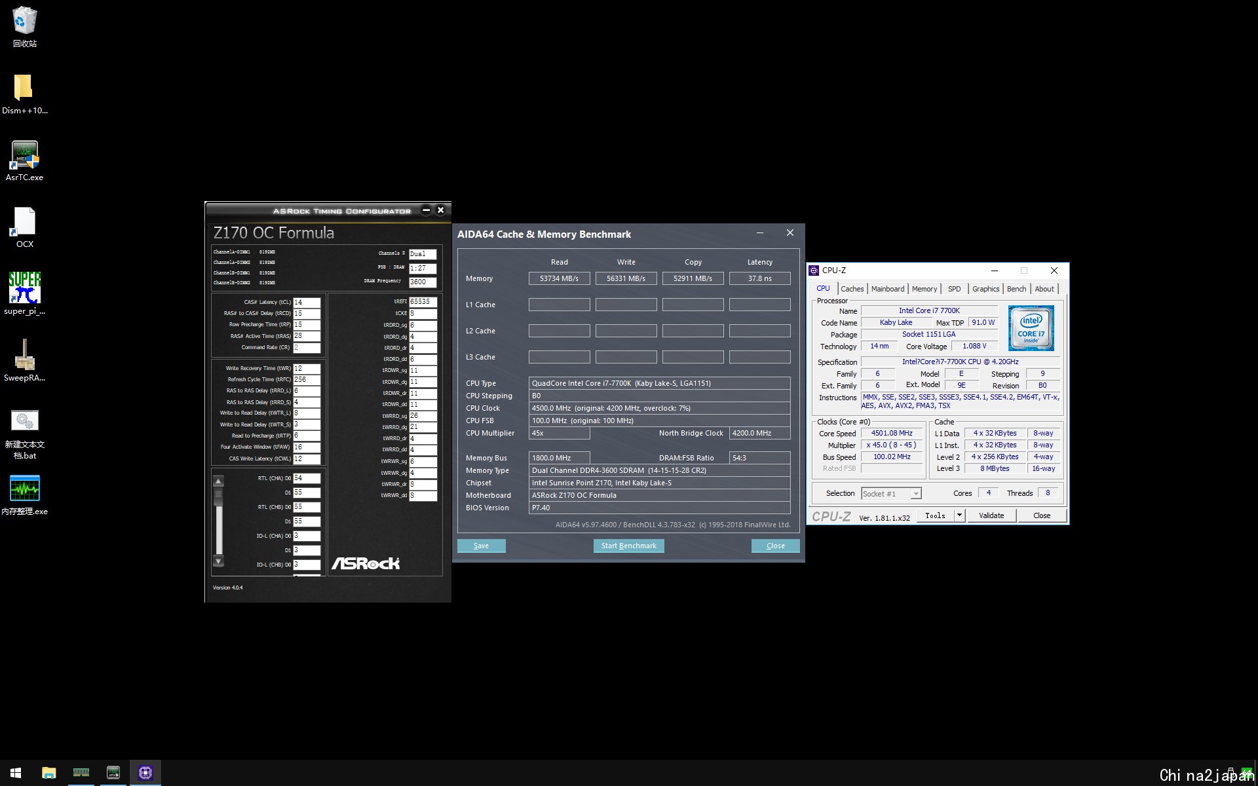The width and height of the screenshot is (1258, 786).
Task: Open the Windows Start menu
Action: point(16,773)
